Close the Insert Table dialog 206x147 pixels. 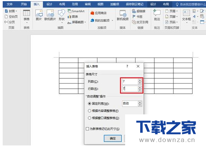click(138, 66)
